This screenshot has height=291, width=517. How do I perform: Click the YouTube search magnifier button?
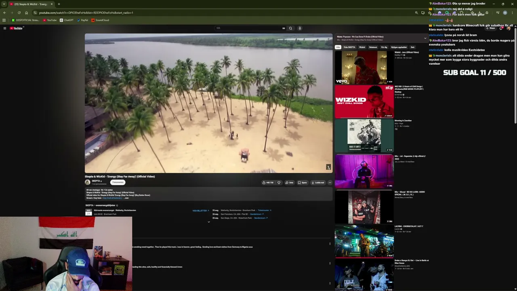click(290, 28)
